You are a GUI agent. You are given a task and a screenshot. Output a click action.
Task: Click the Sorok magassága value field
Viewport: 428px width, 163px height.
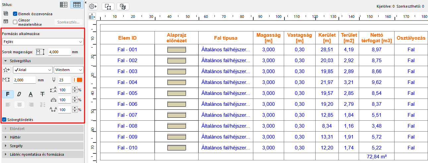click(x=59, y=52)
